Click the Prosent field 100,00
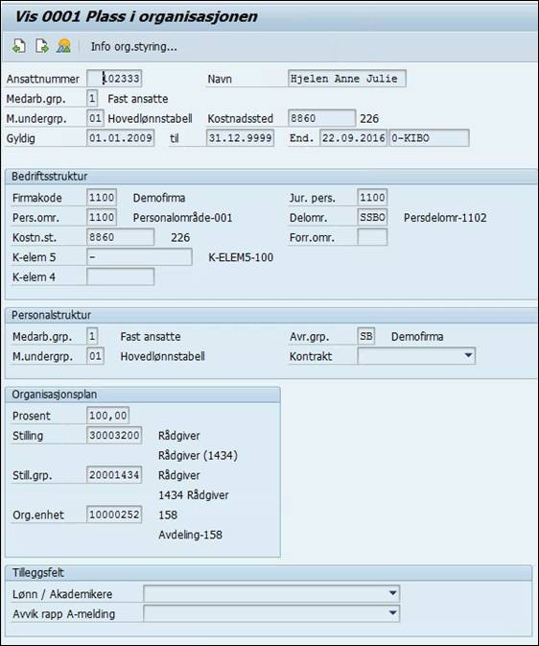Image resolution: width=539 pixels, height=646 pixels. coord(107,416)
